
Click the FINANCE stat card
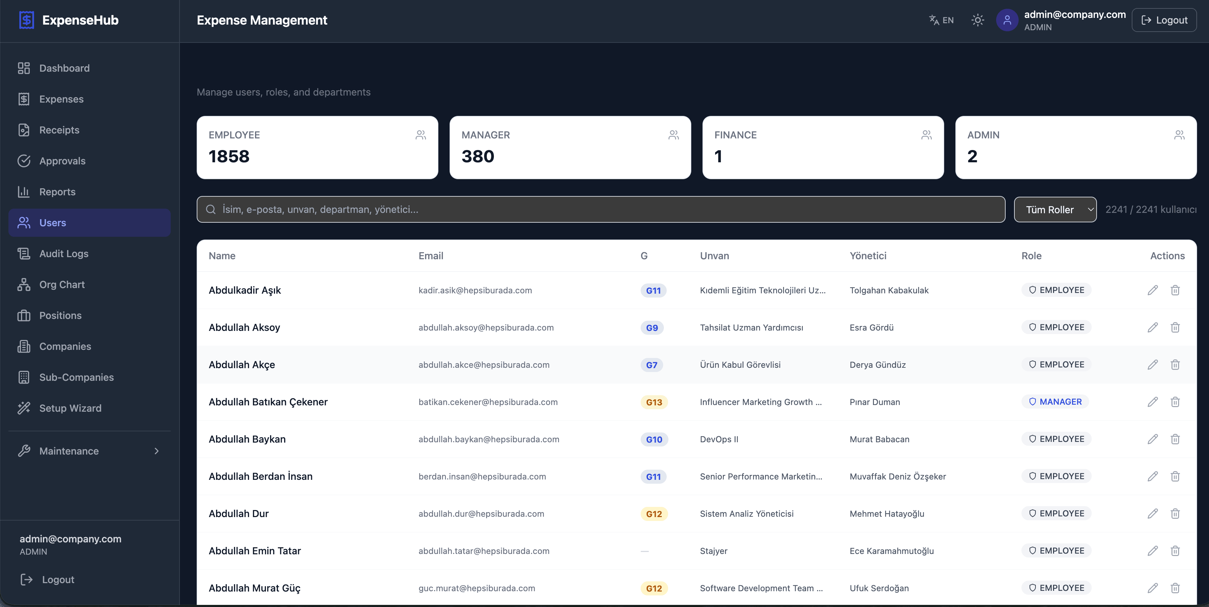click(x=823, y=148)
